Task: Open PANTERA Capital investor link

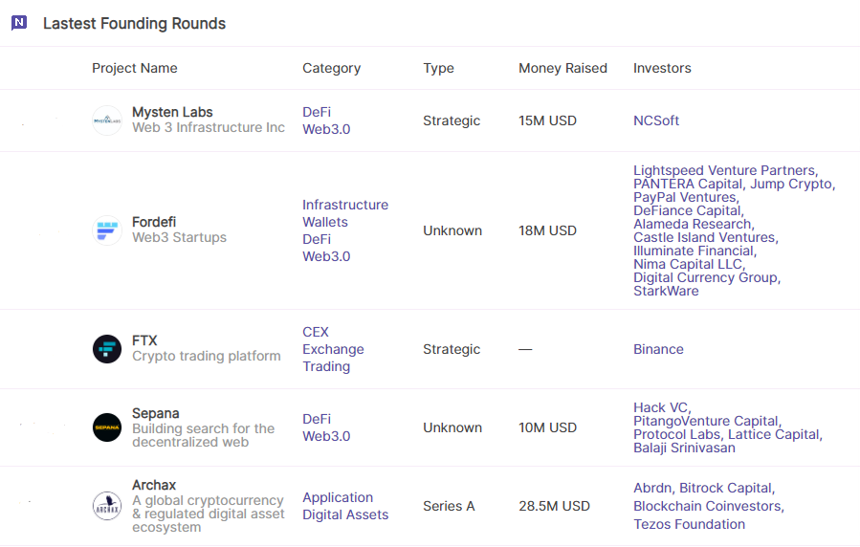Action: coord(690,184)
